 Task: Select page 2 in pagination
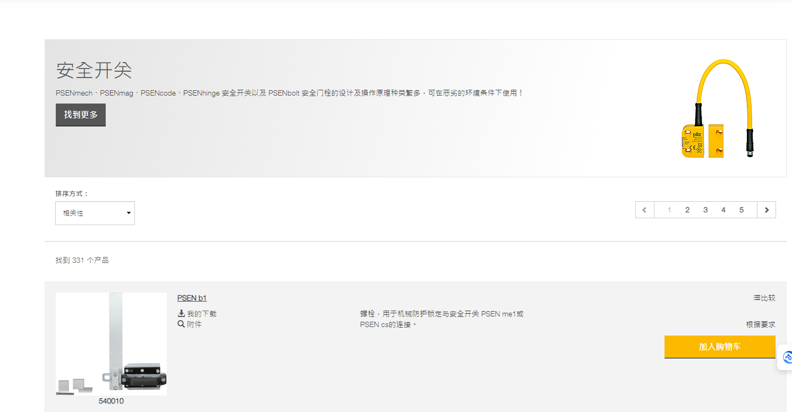(687, 210)
